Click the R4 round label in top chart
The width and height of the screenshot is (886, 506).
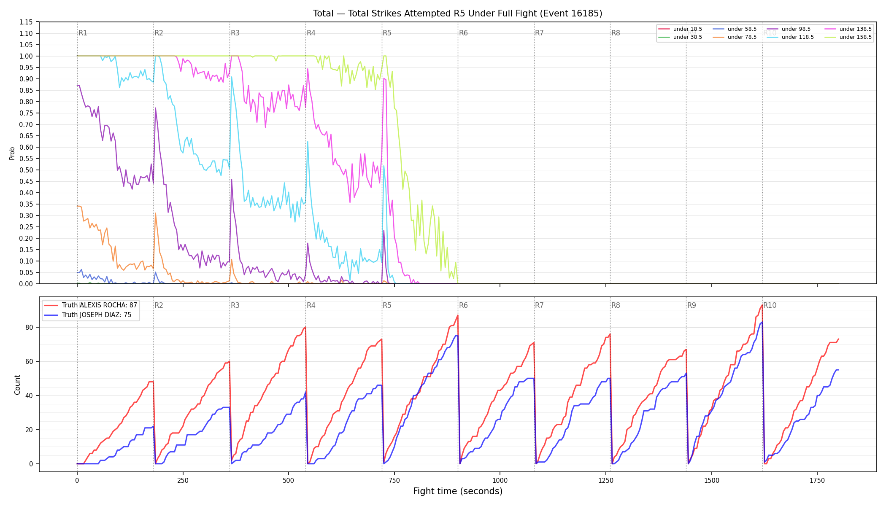pyautogui.click(x=311, y=33)
